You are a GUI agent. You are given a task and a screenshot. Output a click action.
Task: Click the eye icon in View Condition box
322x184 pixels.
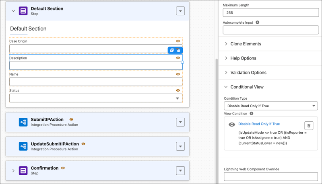[232, 125]
